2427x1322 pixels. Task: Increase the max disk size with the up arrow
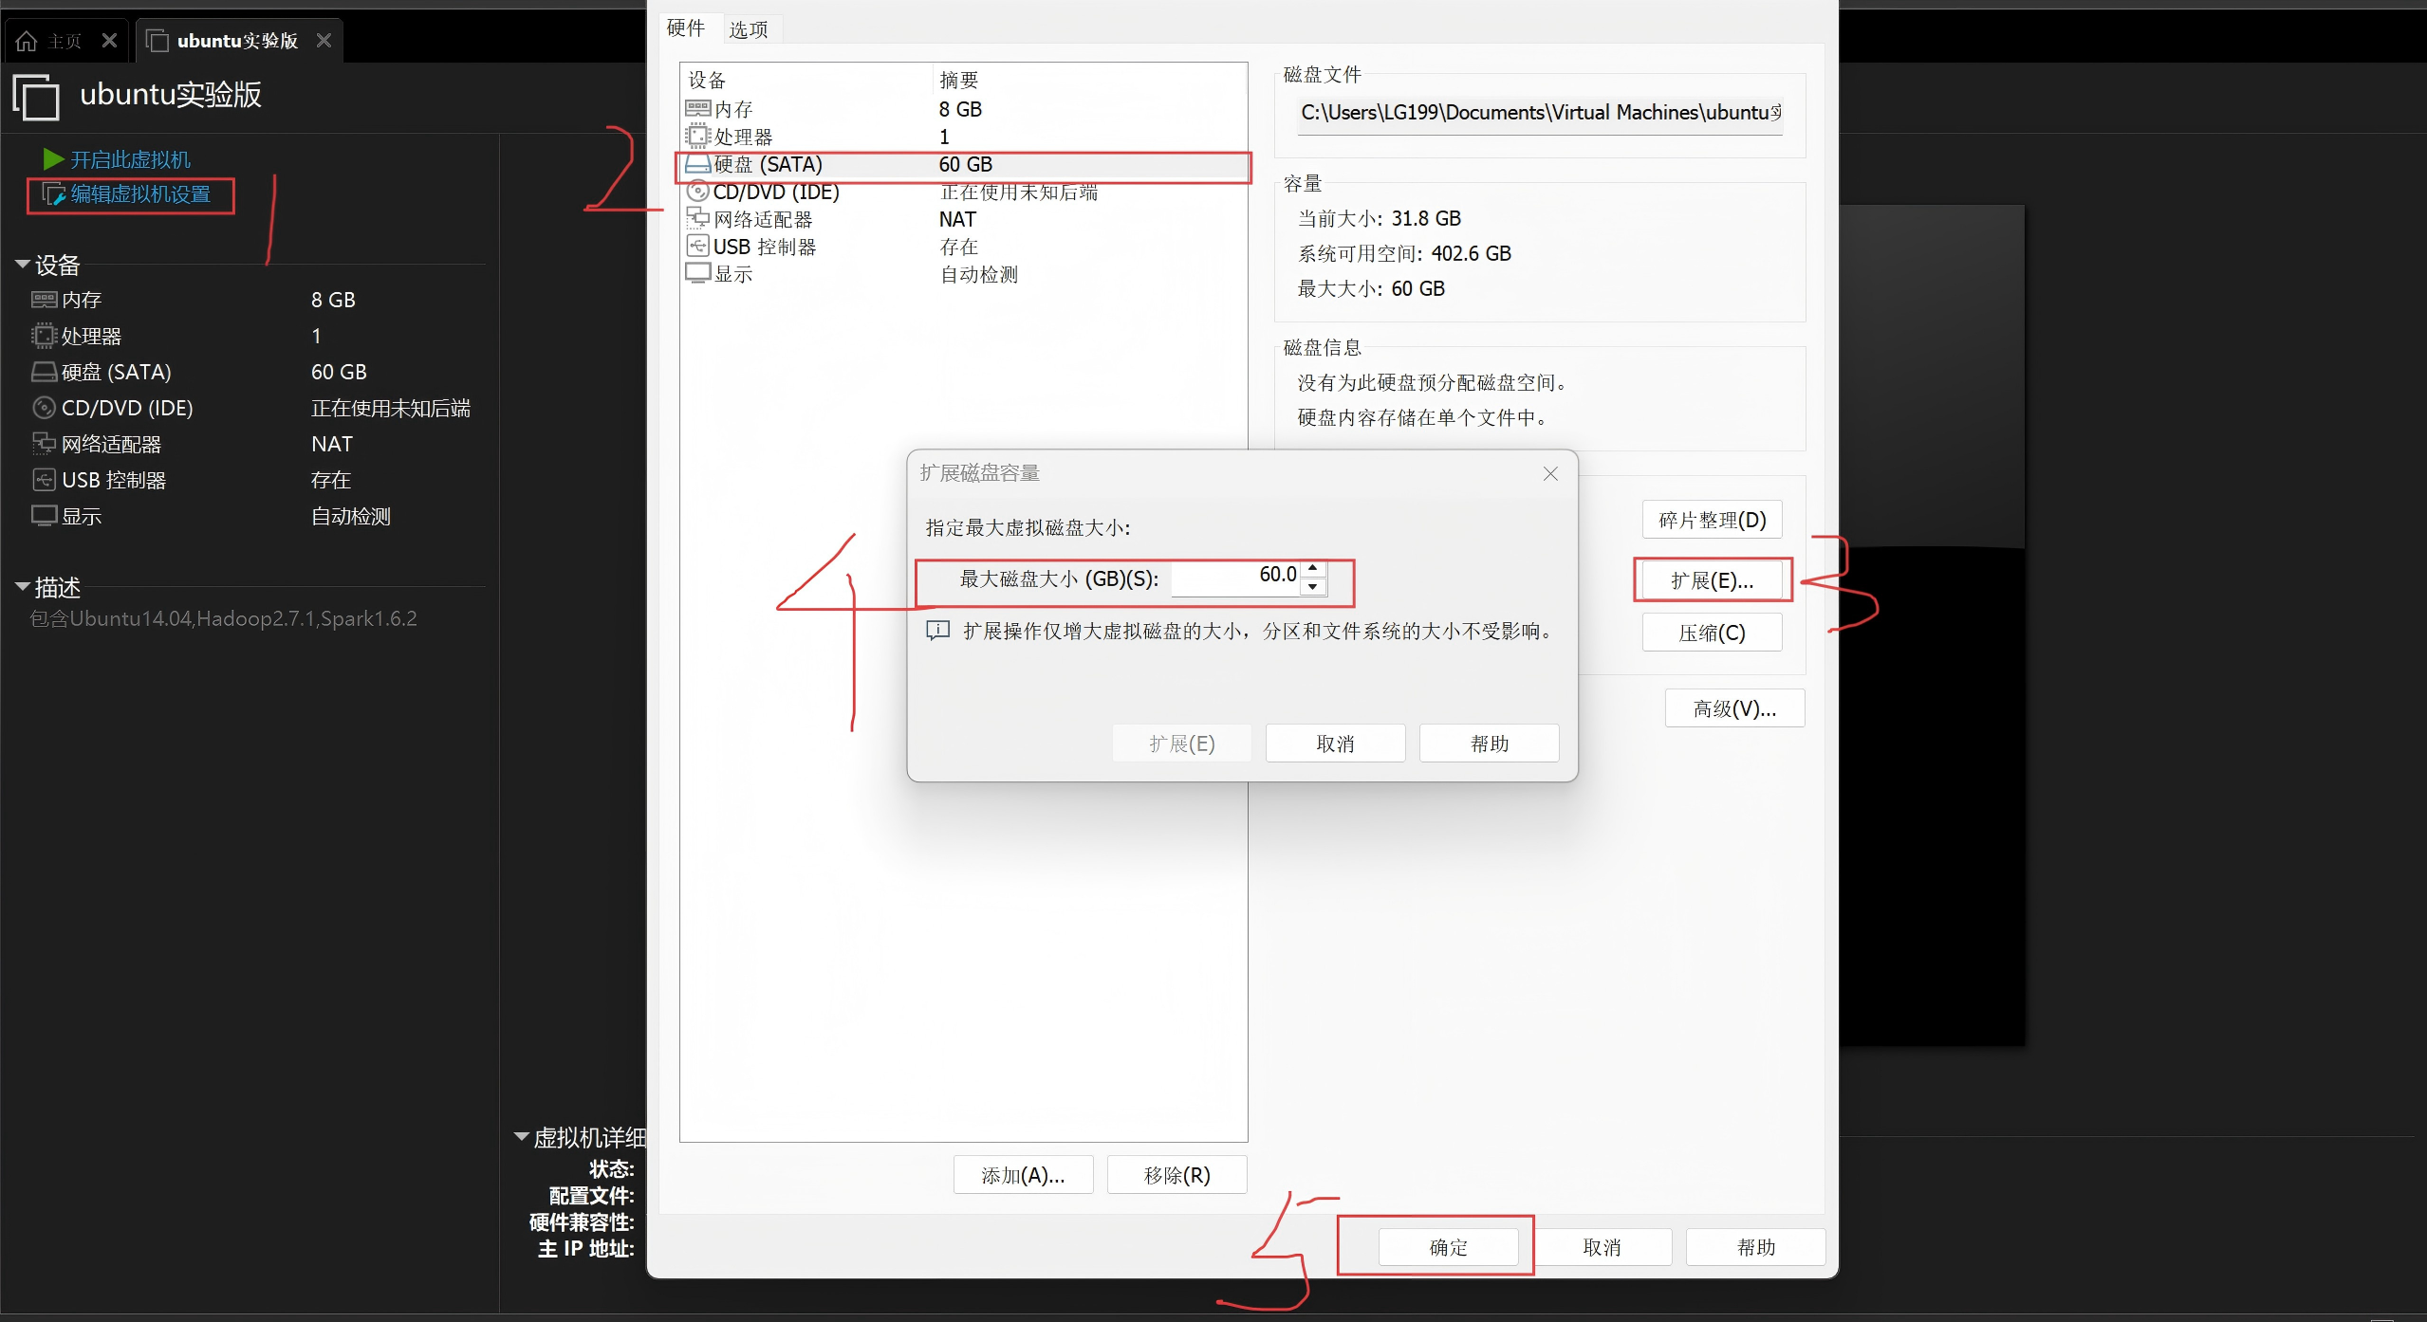point(1312,568)
